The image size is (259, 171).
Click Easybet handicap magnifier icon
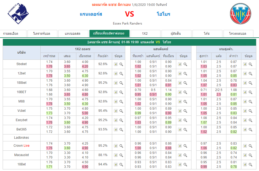(185, 120)
